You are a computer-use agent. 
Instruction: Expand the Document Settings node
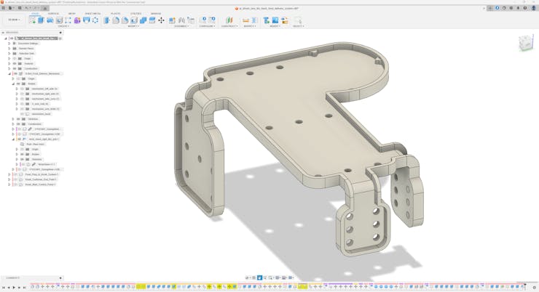coord(9,44)
